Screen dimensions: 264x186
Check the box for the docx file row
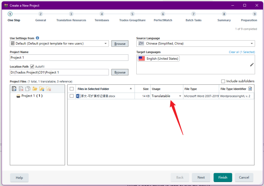(72, 96)
